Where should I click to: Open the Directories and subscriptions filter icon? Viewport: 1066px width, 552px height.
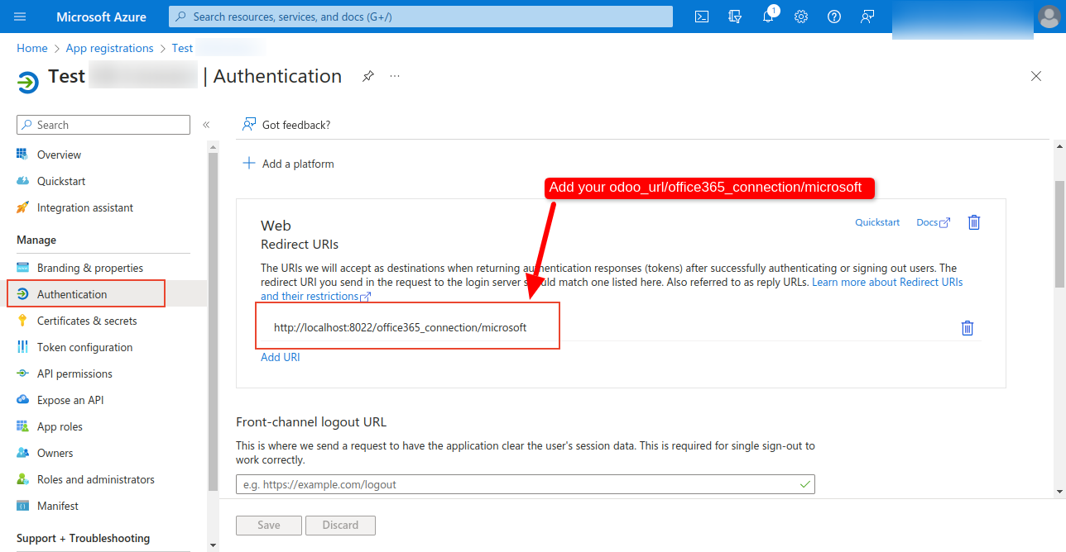click(x=735, y=17)
